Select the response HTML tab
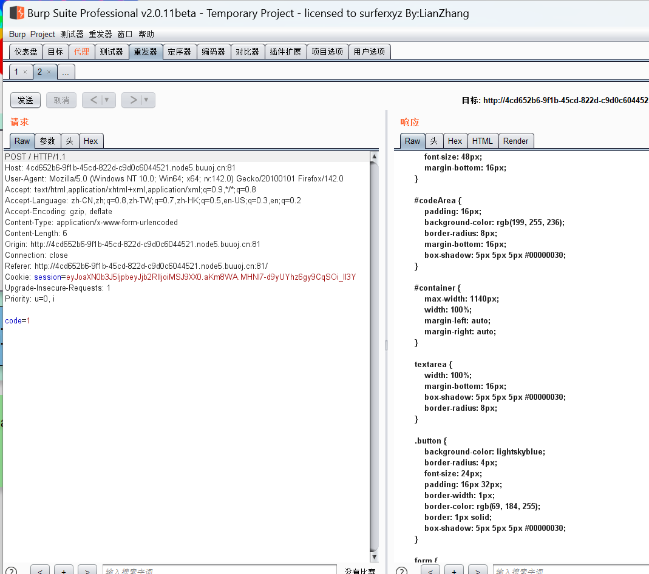This screenshot has height=574, width=649. coord(483,141)
